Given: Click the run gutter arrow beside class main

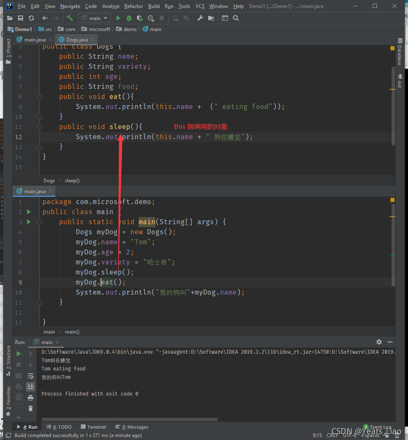Looking at the screenshot, I should coord(29,212).
